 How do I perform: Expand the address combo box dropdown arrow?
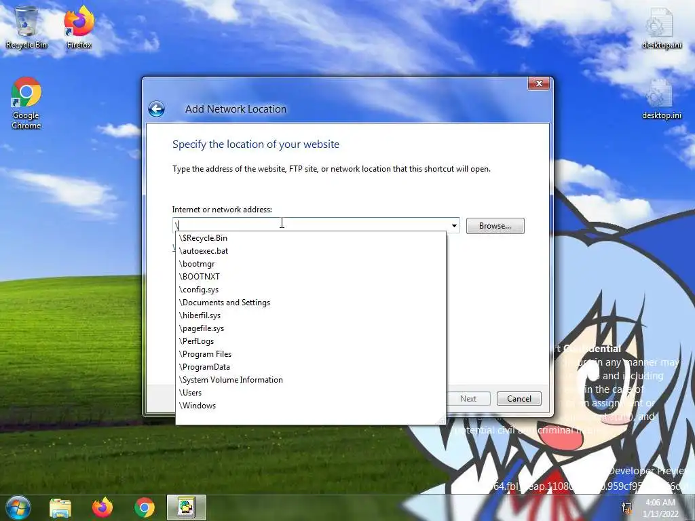[454, 225]
